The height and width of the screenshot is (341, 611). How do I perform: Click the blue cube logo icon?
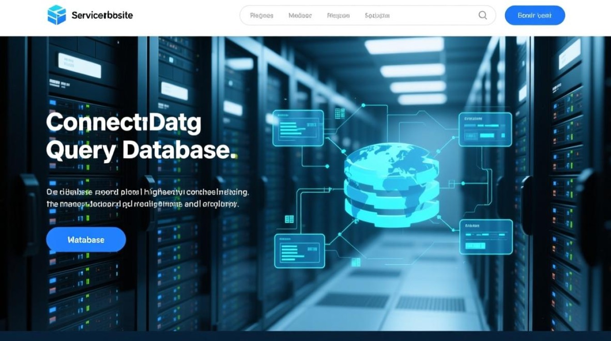coord(57,15)
